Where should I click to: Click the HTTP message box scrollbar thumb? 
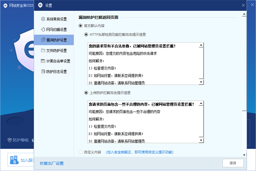tap(201, 63)
